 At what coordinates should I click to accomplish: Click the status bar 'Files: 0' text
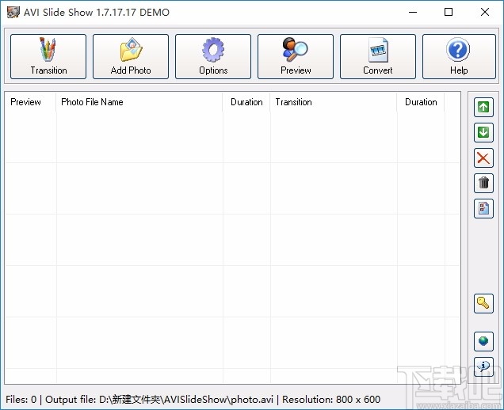click(21, 400)
